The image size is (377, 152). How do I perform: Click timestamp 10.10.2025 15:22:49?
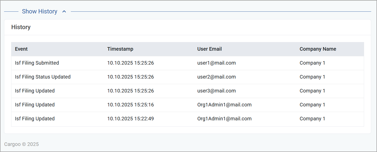[x=131, y=119]
